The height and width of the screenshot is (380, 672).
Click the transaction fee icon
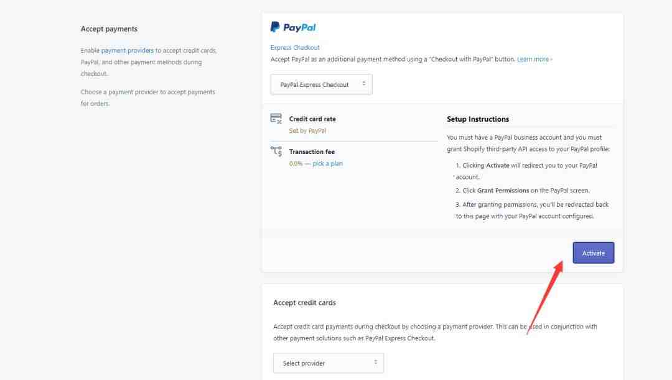coord(276,152)
